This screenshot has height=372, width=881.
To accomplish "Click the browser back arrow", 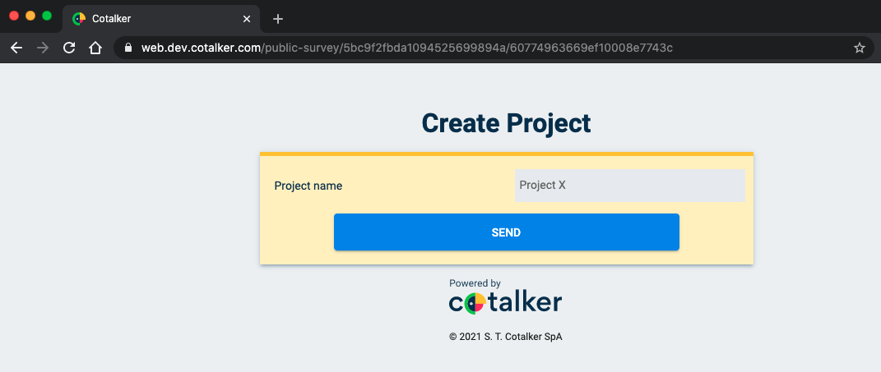I will click(x=16, y=48).
